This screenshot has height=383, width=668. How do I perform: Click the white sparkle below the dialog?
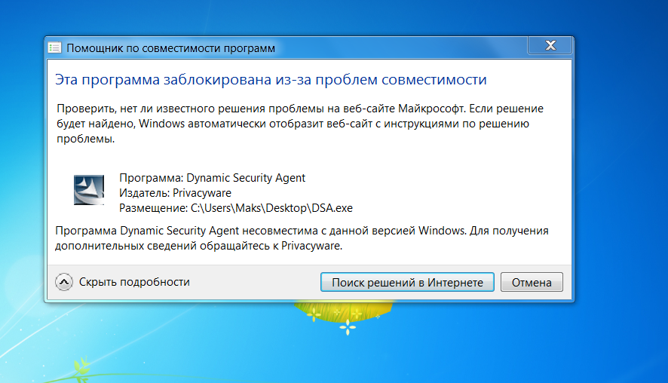tap(347, 327)
